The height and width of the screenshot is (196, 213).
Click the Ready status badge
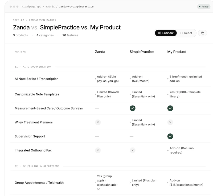click(x=204, y=7)
